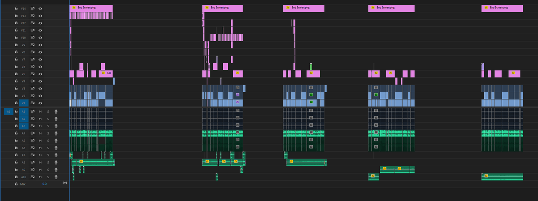Lock audio track A8
The width and height of the screenshot is (538, 201).
16,163
